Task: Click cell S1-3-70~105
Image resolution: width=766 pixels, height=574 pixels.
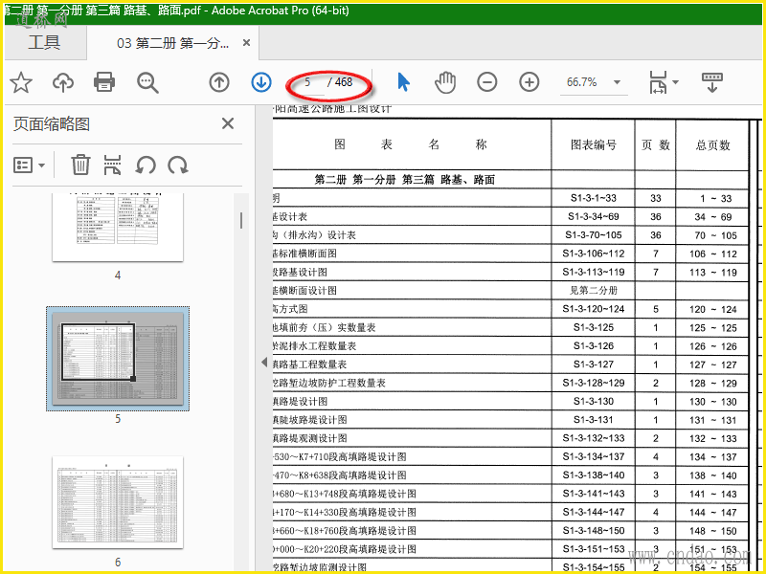Action: pyautogui.click(x=594, y=235)
